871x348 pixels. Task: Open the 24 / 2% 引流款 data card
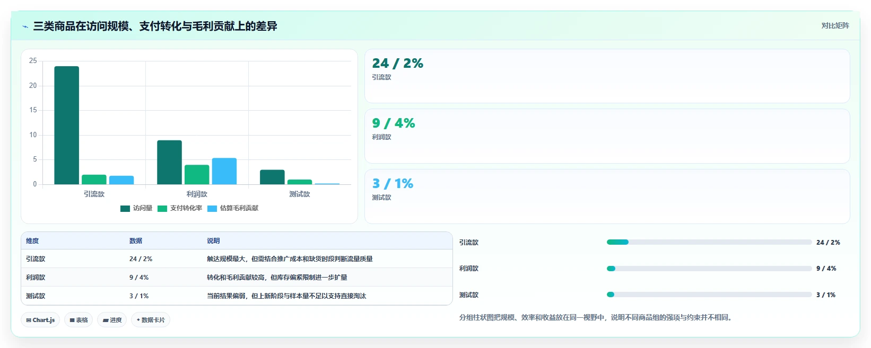[x=607, y=76]
